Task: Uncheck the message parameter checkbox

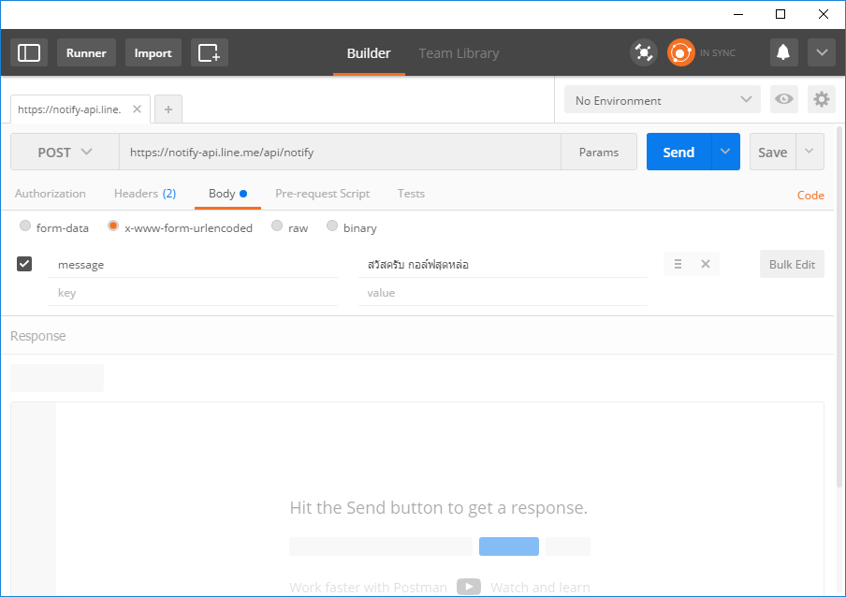Action: click(24, 264)
